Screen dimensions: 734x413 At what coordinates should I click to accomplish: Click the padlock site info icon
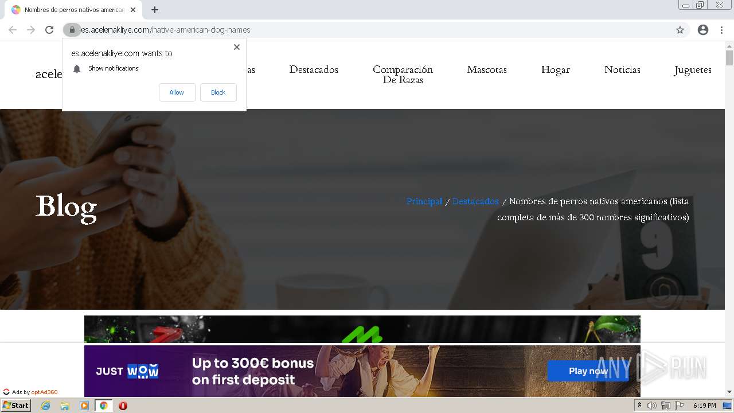click(x=72, y=30)
